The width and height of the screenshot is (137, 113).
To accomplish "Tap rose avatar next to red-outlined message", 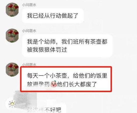I will pyautogui.click(x=12, y=70).
